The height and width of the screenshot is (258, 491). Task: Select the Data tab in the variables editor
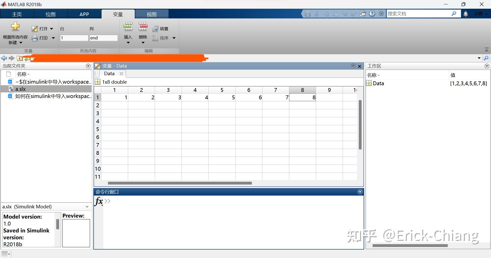click(109, 73)
